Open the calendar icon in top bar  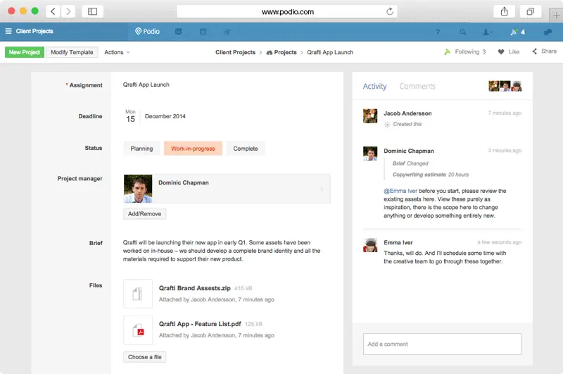(x=203, y=32)
